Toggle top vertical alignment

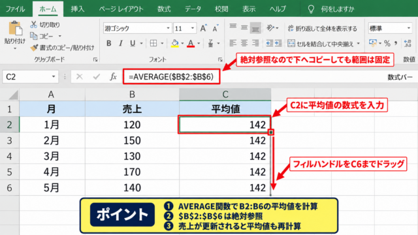[233, 27]
